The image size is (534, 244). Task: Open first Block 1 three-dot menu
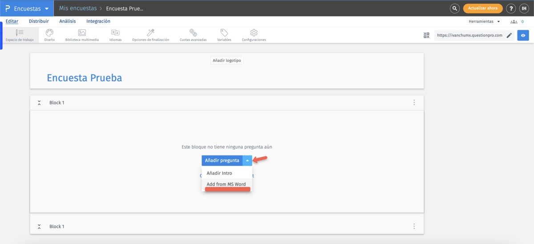[414, 103]
